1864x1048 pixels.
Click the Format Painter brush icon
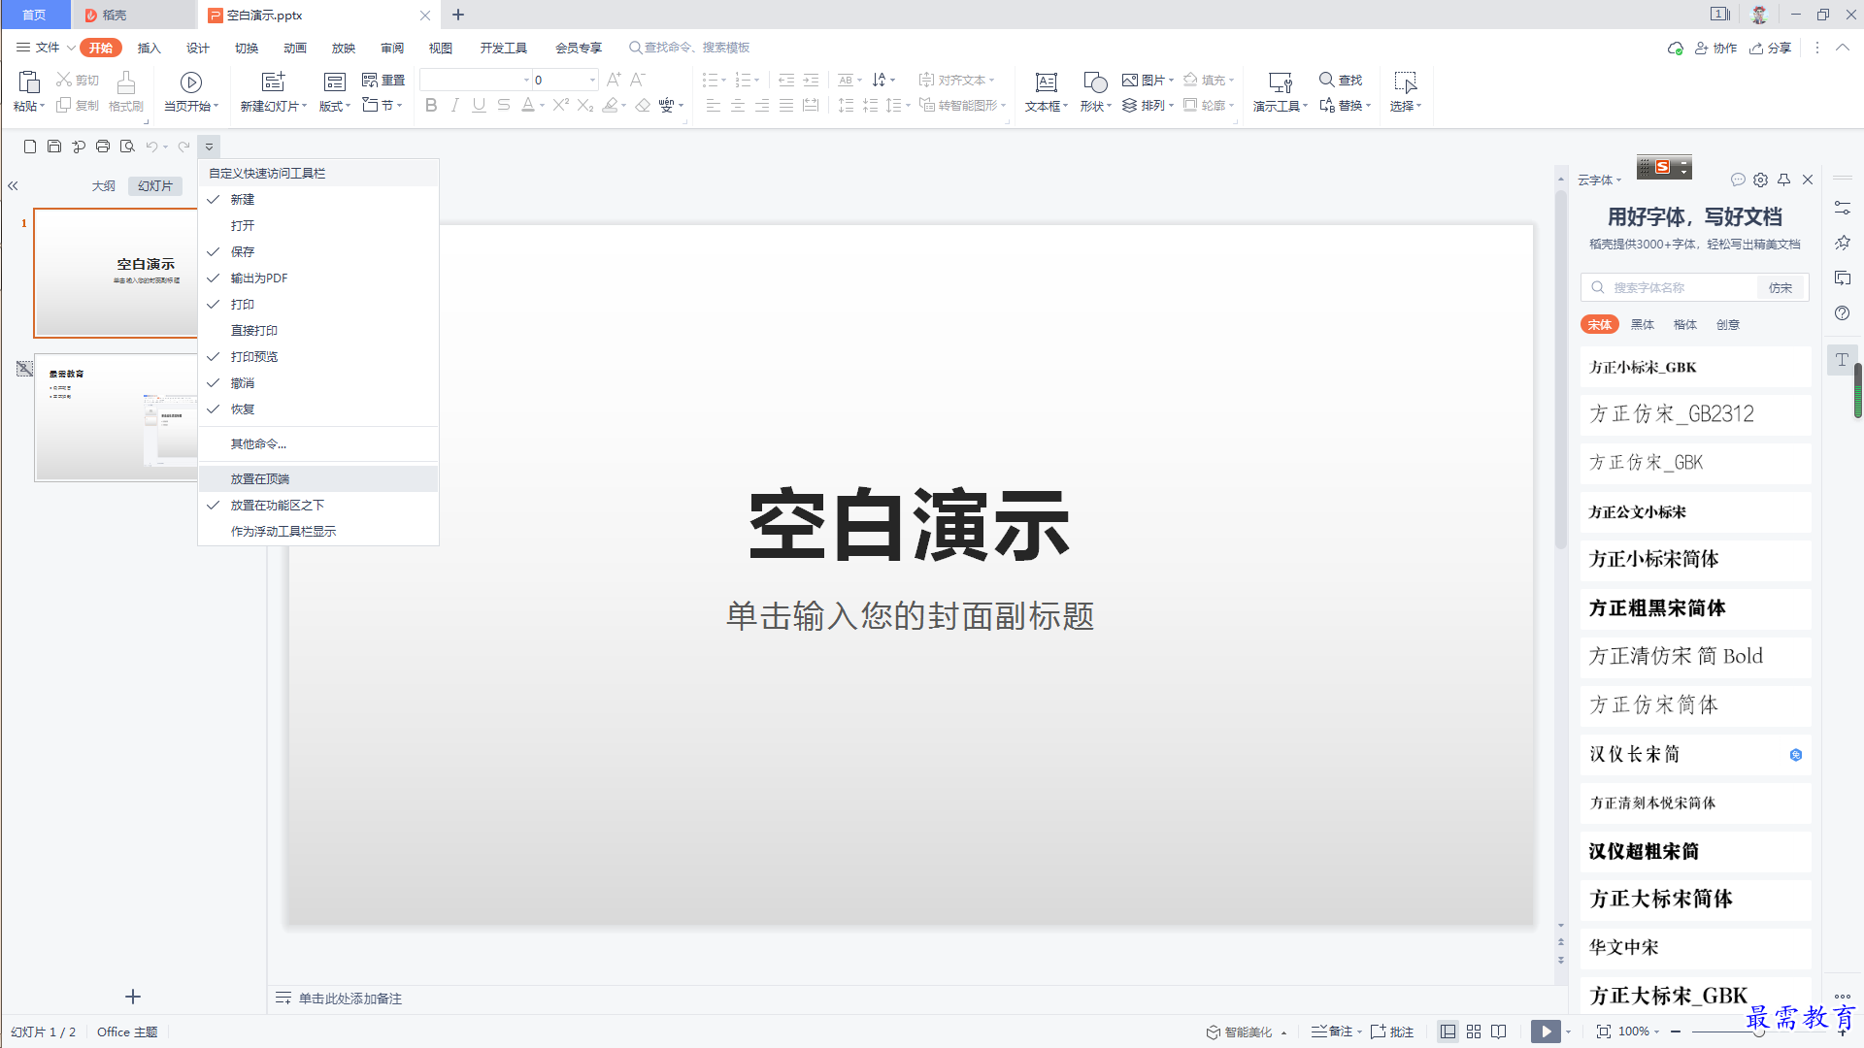126,82
